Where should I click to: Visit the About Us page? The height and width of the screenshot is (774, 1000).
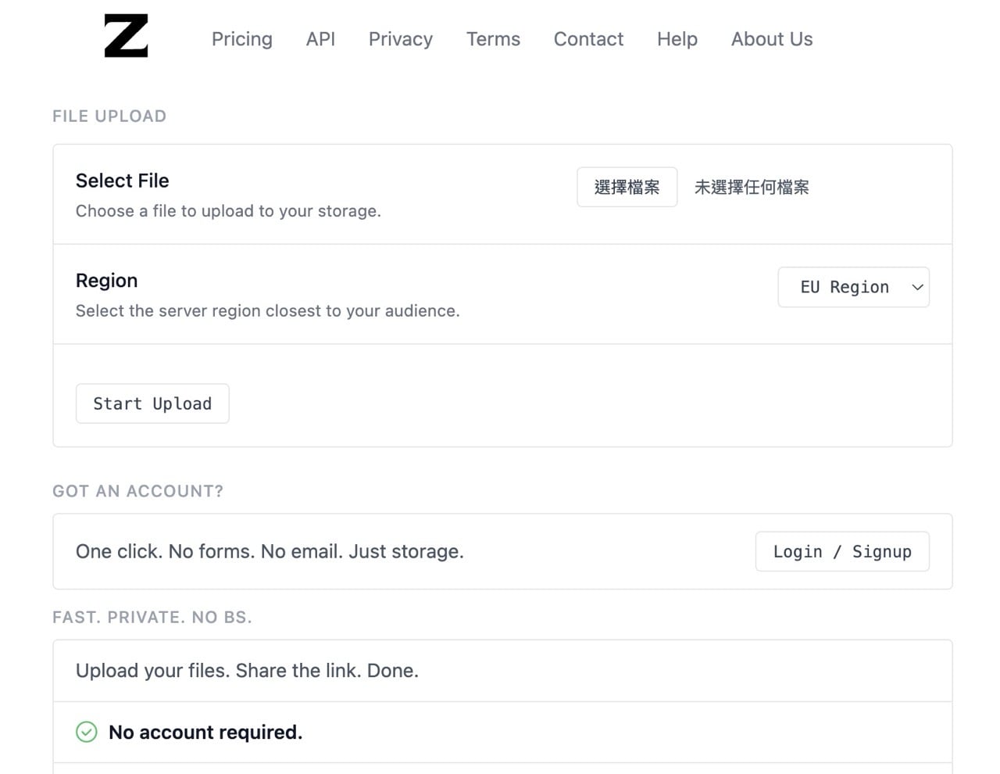pos(771,38)
